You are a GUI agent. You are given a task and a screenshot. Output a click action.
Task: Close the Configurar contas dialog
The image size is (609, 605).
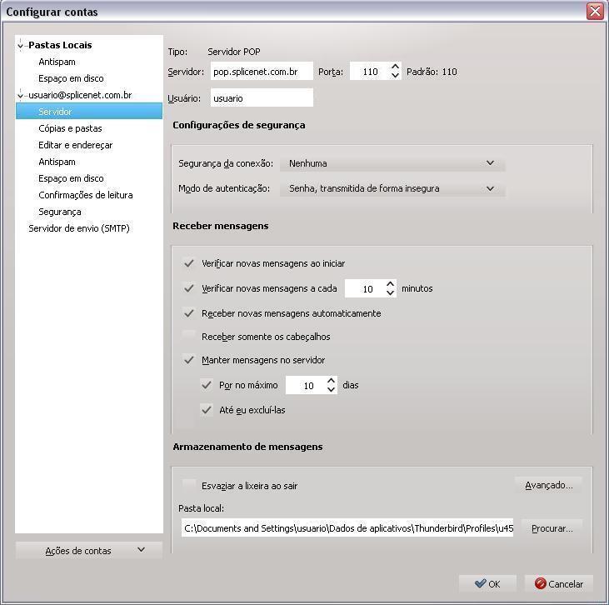(x=595, y=12)
